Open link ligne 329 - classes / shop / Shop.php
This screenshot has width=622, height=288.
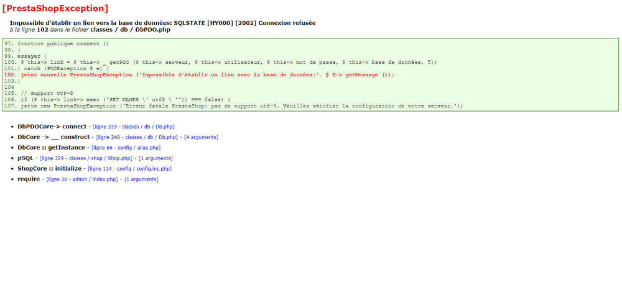(x=86, y=158)
